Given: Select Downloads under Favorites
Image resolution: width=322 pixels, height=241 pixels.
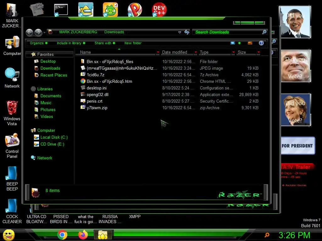Looking at the screenshot, I should (x=50, y=68).
